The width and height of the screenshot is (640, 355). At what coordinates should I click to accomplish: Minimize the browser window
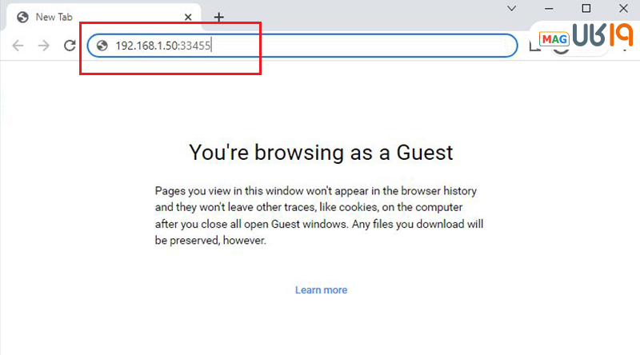550,8
